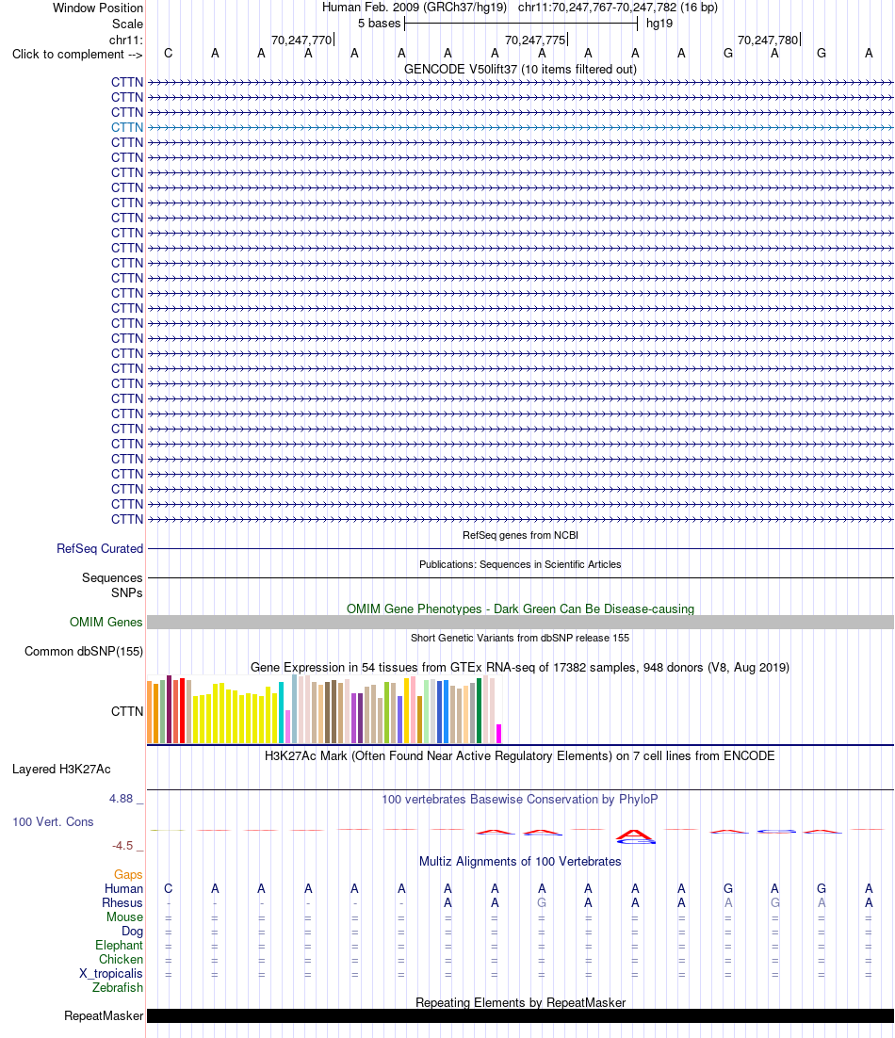This screenshot has height=1038, width=895.
Task: Click the C base in Human alignment row
Action: pos(168,888)
